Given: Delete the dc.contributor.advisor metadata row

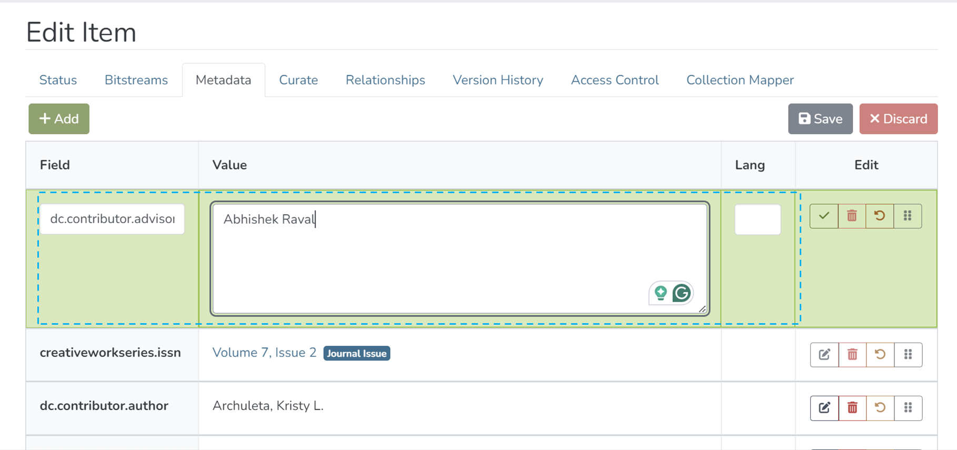Looking at the screenshot, I should [x=852, y=216].
